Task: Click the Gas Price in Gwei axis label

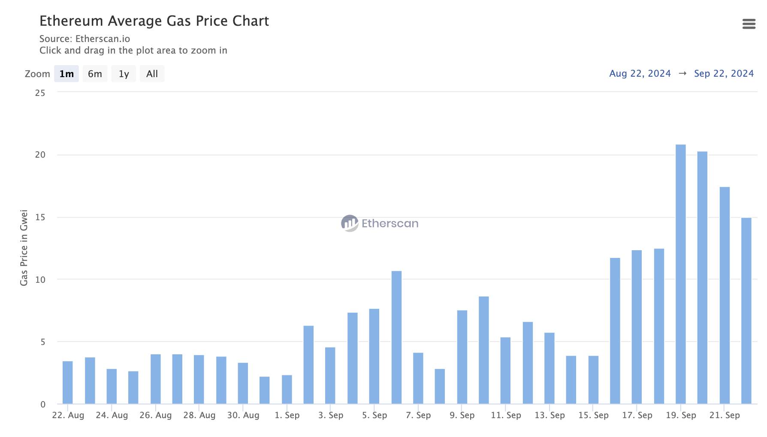Action: coord(24,248)
